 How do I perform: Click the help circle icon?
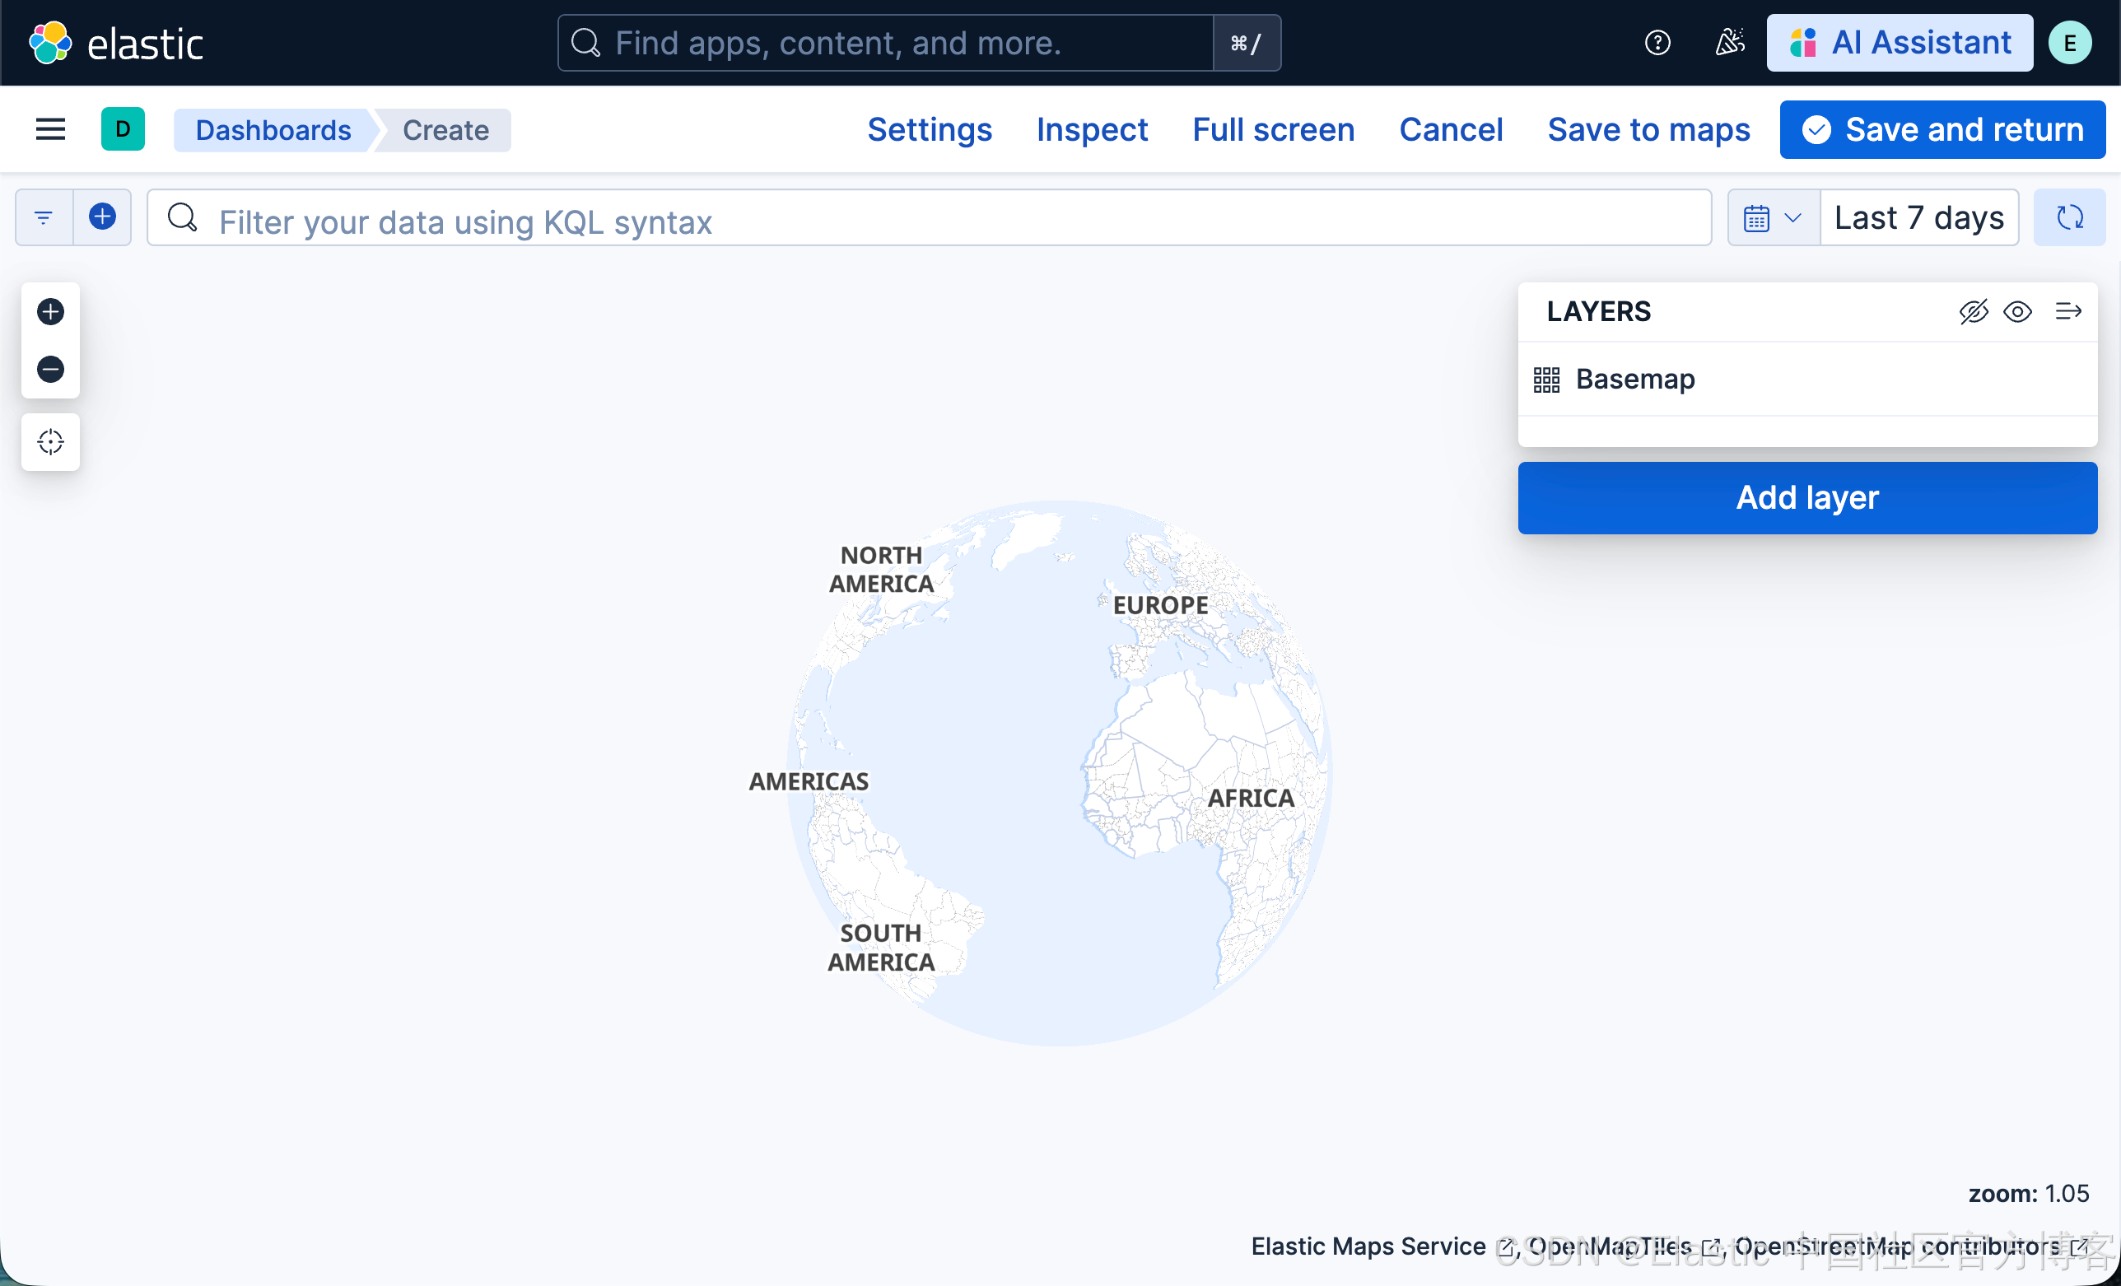1657,43
